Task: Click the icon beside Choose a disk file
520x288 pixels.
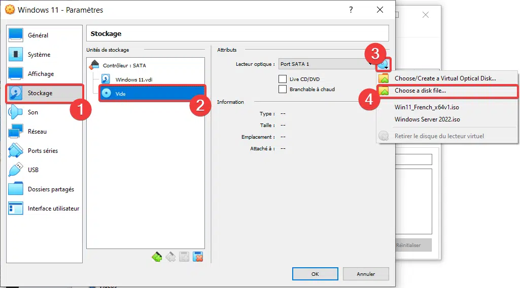Action: pos(384,91)
